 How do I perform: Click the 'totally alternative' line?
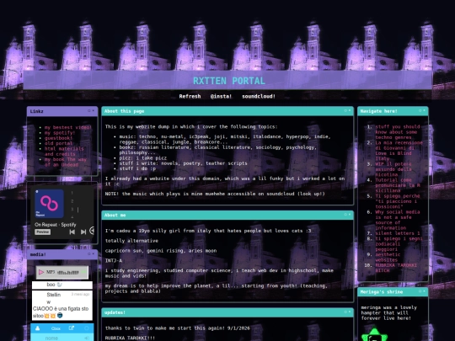131,241
